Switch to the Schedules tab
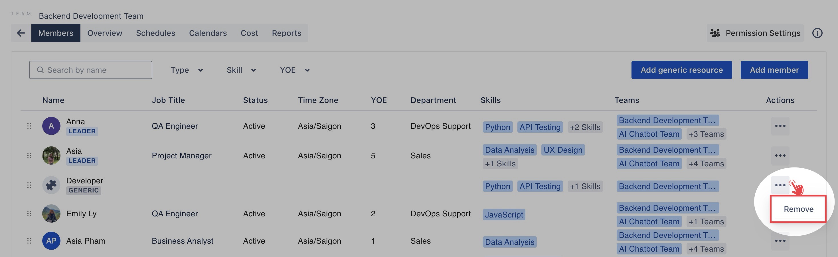The width and height of the screenshot is (838, 257). (x=155, y=33)
